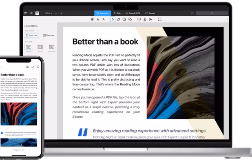The height and width of the screenshot is (161, 252).
Task: Zoom in with the plus button
Action: click(x=61, y=13)
